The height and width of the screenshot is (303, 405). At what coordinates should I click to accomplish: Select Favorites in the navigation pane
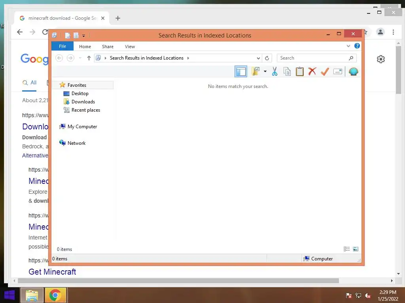coord(83,85)
